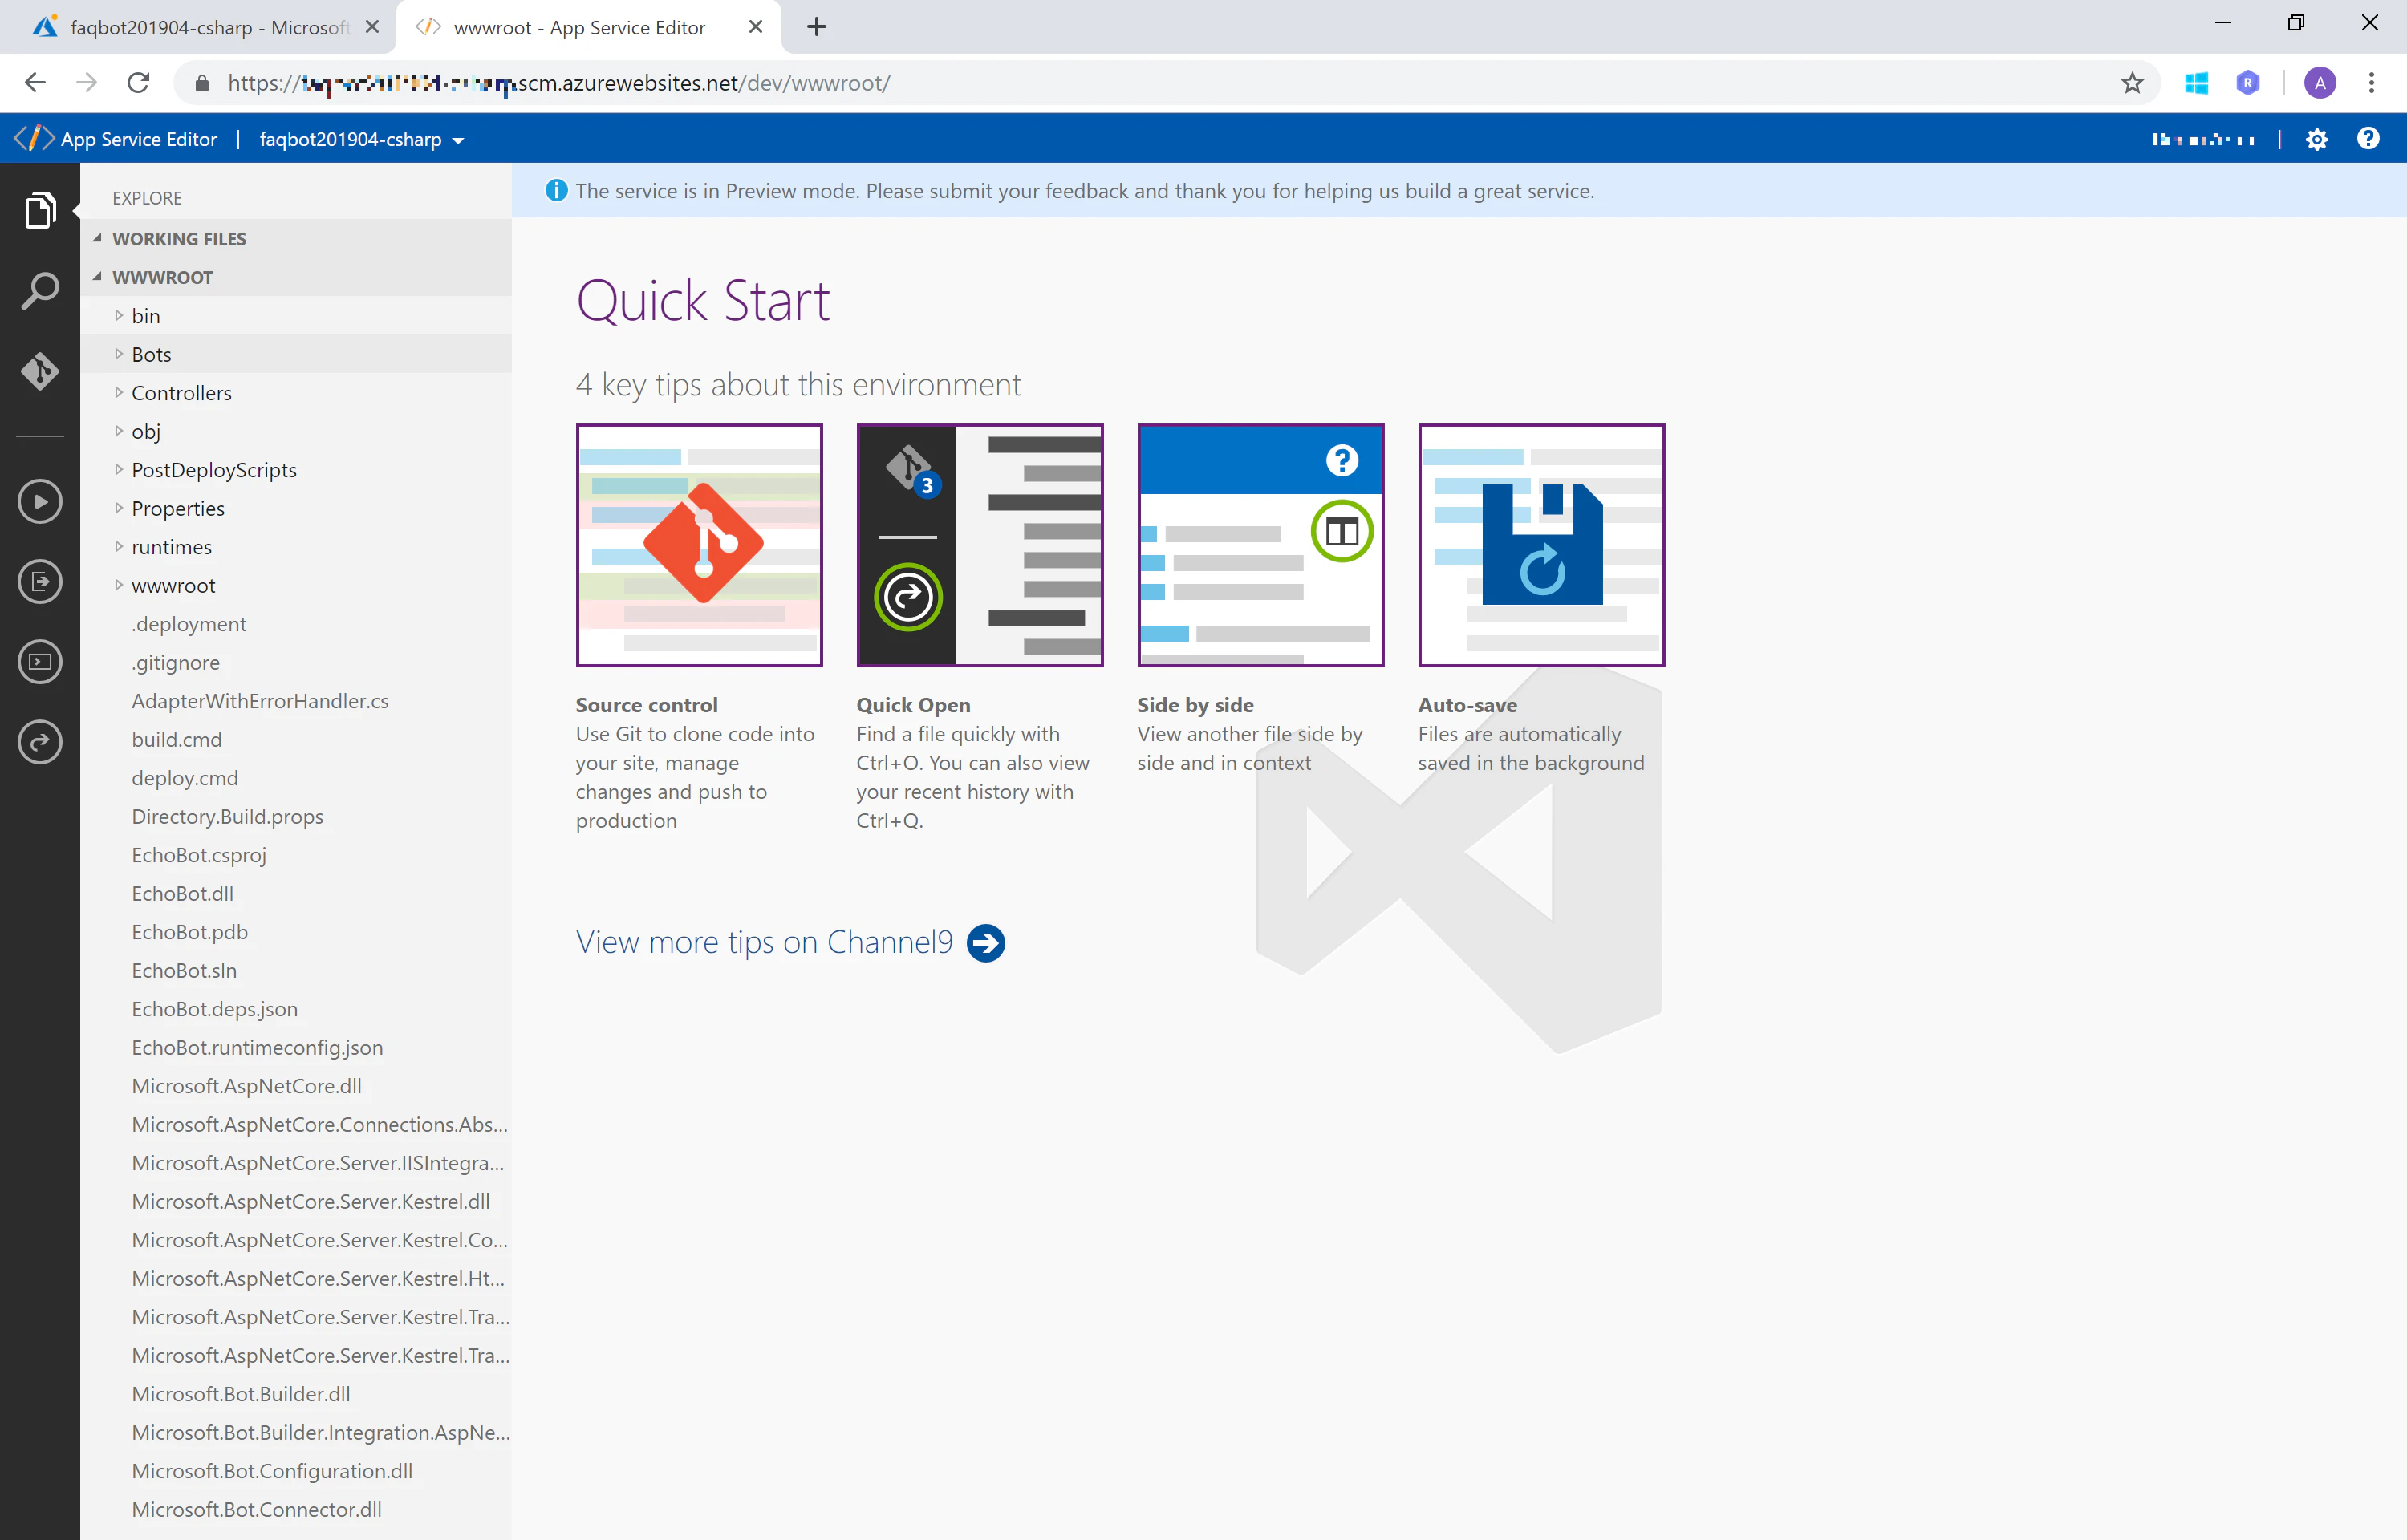Click the arrow next to Channel9 link
This screenshot has height=1540, width=2407.
pyautogui.click(x=985, y=943)
